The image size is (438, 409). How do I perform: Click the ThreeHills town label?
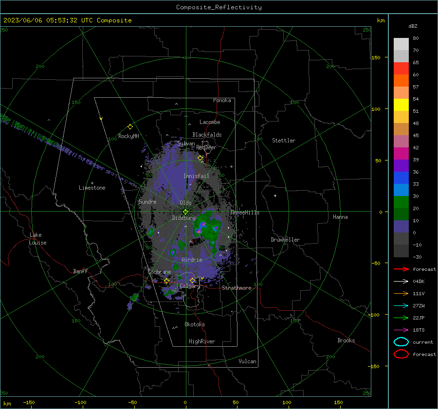tap(245, 213)
